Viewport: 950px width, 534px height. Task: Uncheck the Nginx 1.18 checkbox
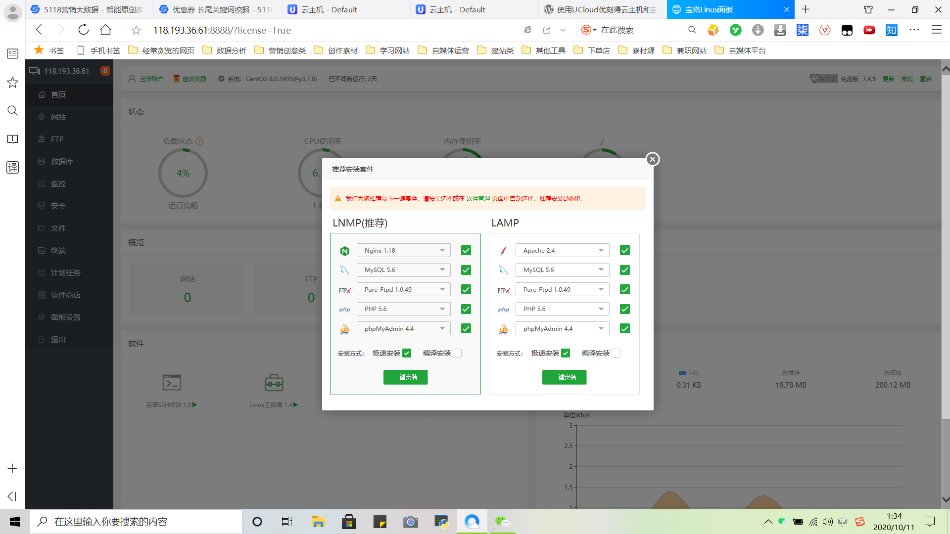(x=466, y=250)
